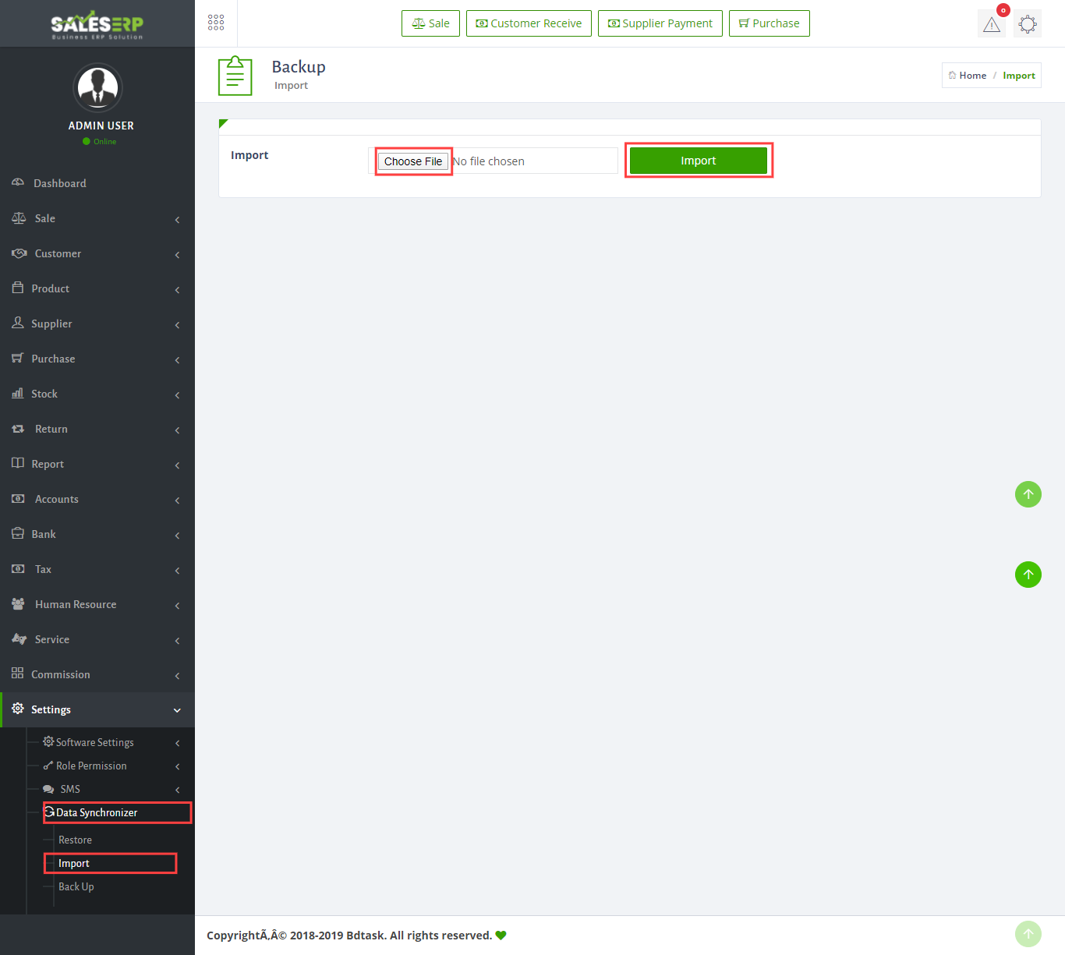Open the Customer Receive shortcut
The image size is (1065, 955).
pos(529,23)
